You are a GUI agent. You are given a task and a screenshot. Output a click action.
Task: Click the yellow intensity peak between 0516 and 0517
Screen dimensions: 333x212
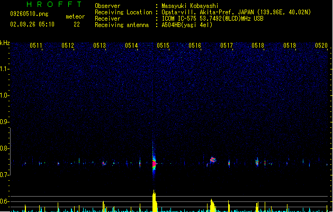click(x=212, y=206)
